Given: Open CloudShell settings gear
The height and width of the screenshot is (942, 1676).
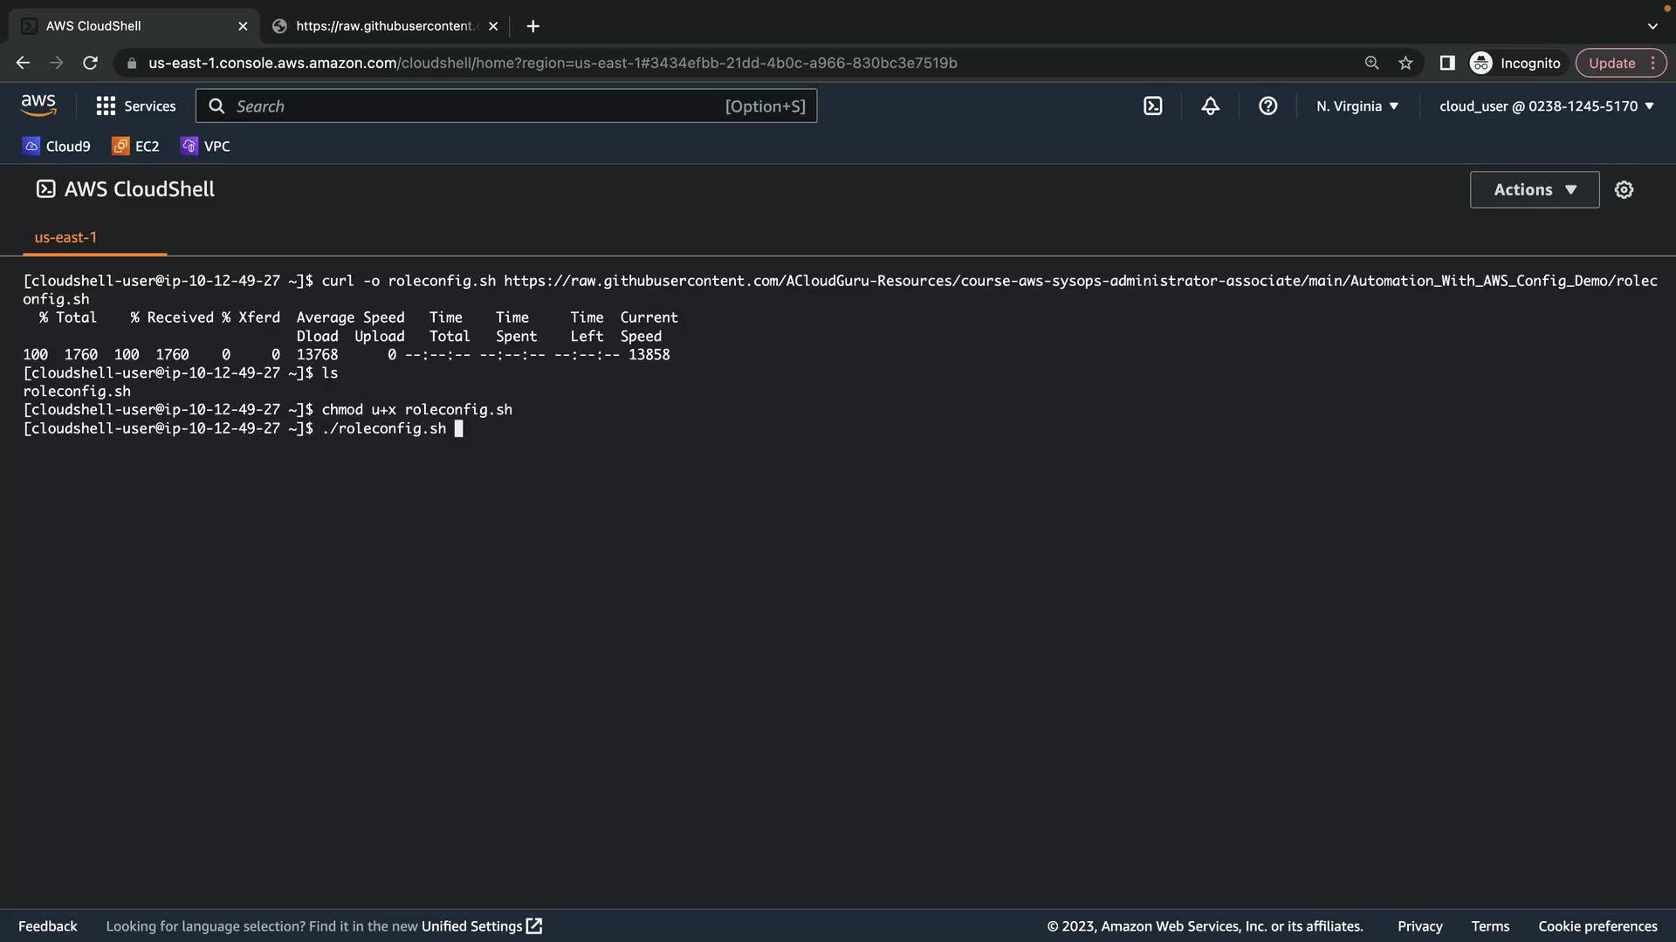Looking at the screenshot, I should pyautogui.click(x=1624, y=189).
